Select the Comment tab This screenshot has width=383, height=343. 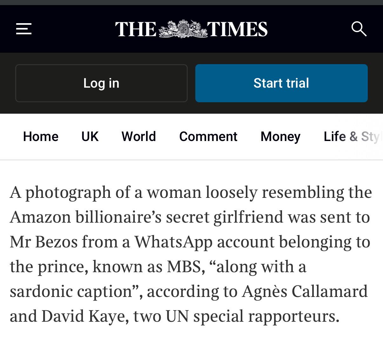pyautogui.click(x=208, y=137)
